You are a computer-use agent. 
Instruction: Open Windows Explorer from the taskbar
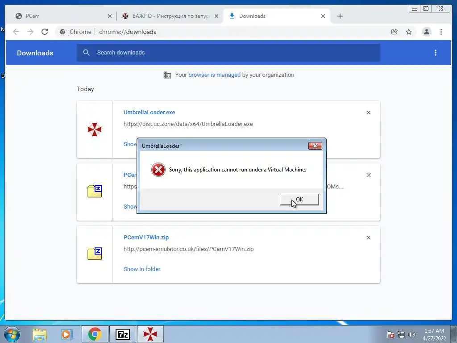point(40,334)
